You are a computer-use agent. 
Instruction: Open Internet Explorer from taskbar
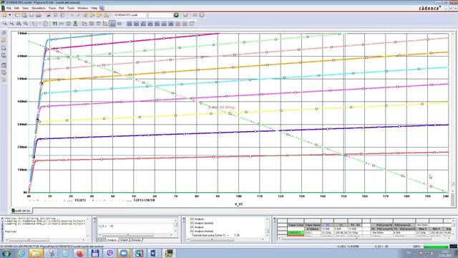[21, 253]
